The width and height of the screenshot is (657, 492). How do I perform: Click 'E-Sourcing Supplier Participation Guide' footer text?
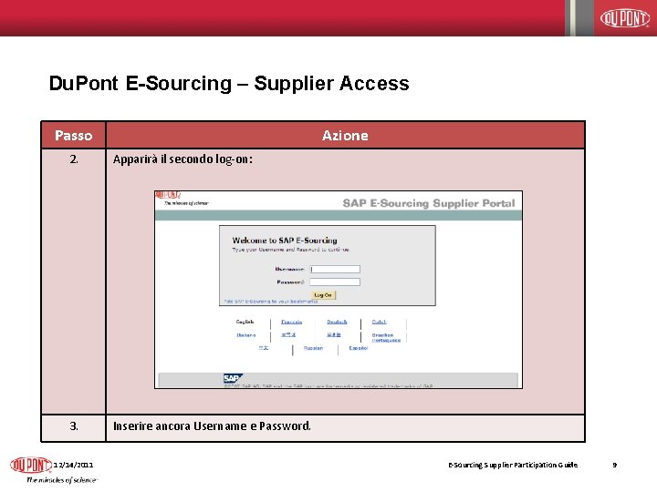(513, 465)
